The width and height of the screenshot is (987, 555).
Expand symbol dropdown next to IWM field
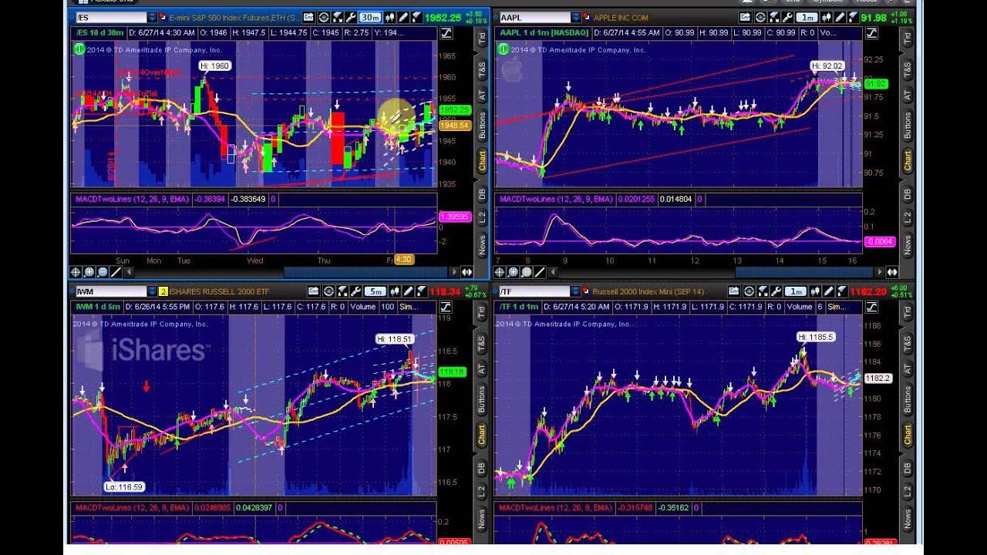[x=152, y=291]
